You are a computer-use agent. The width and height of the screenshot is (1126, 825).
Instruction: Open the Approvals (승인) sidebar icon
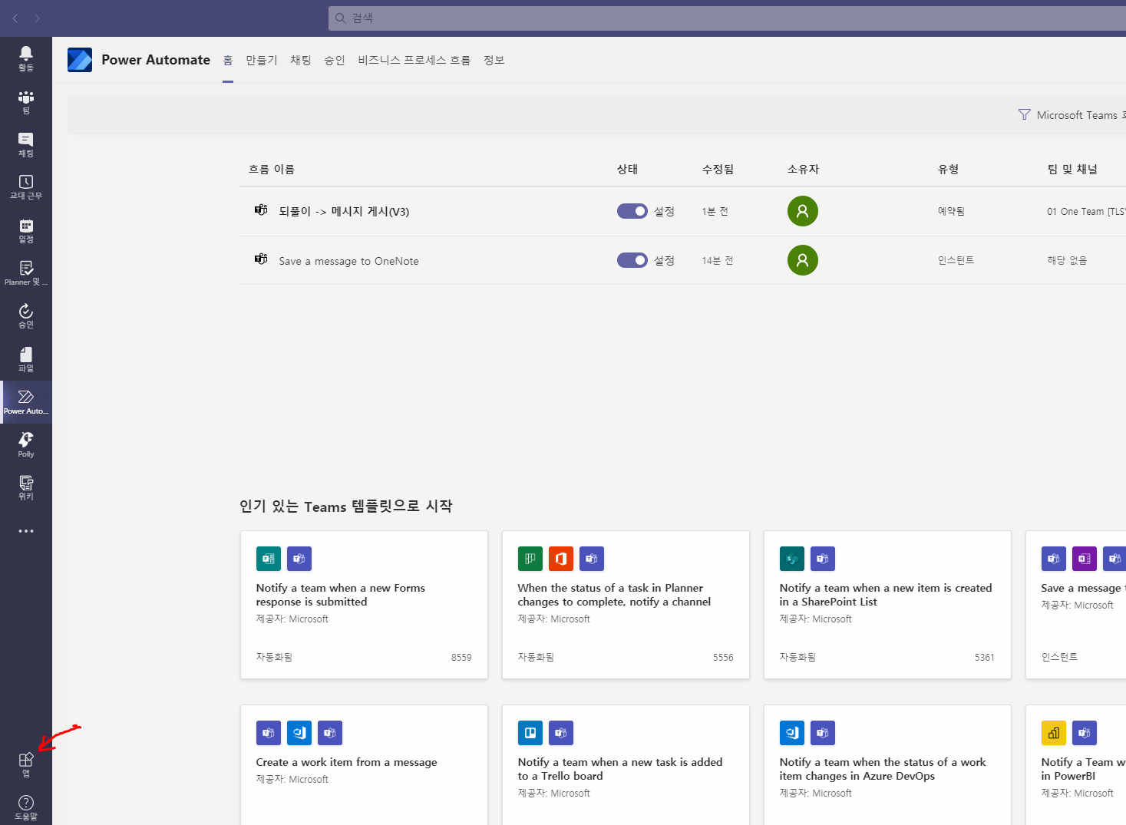click(26, 316)
